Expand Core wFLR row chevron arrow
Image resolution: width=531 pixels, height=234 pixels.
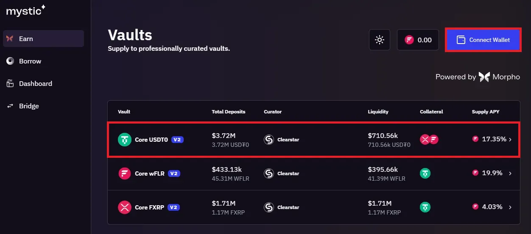click(510, 173)
